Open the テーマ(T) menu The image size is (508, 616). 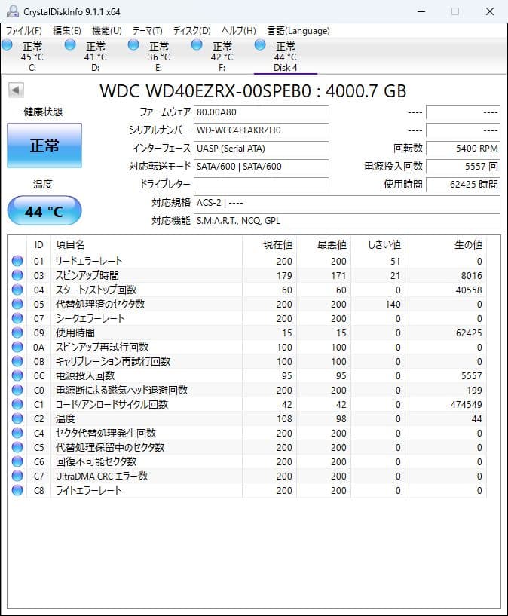coord(147,31)
